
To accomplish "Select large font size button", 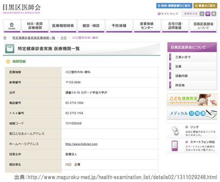I will click(214, 14).
